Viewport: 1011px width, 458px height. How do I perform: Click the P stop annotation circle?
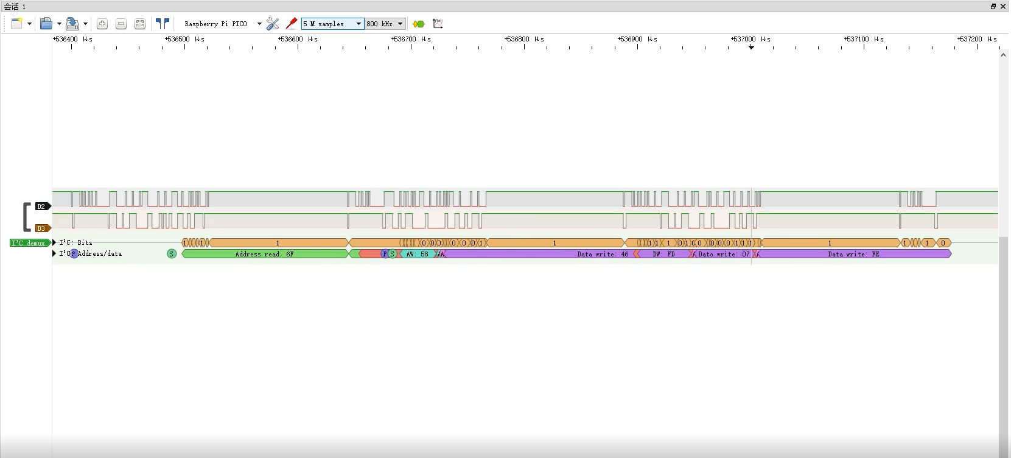384,254
